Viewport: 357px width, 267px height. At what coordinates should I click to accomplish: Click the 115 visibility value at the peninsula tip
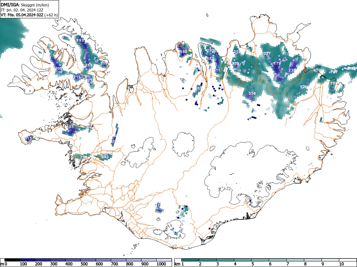pos(28,138)
